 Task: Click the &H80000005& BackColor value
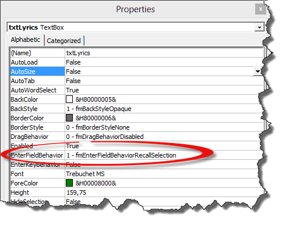[x=96, y=99]
